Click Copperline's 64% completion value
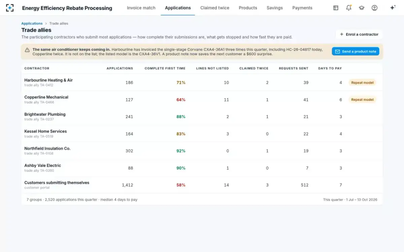Image resolution: width=404 pixels, height=252 pixels. click(x=181, y=100)
